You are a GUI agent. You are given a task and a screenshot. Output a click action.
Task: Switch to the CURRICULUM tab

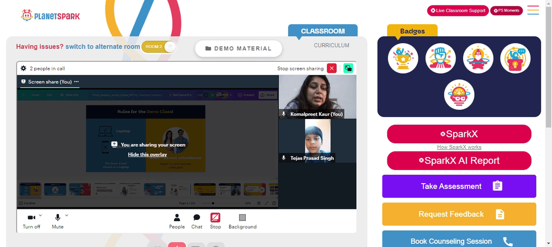[x=332, y=45]
